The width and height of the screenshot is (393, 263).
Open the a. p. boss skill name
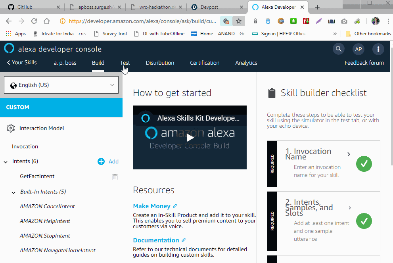tap(65, 63)
